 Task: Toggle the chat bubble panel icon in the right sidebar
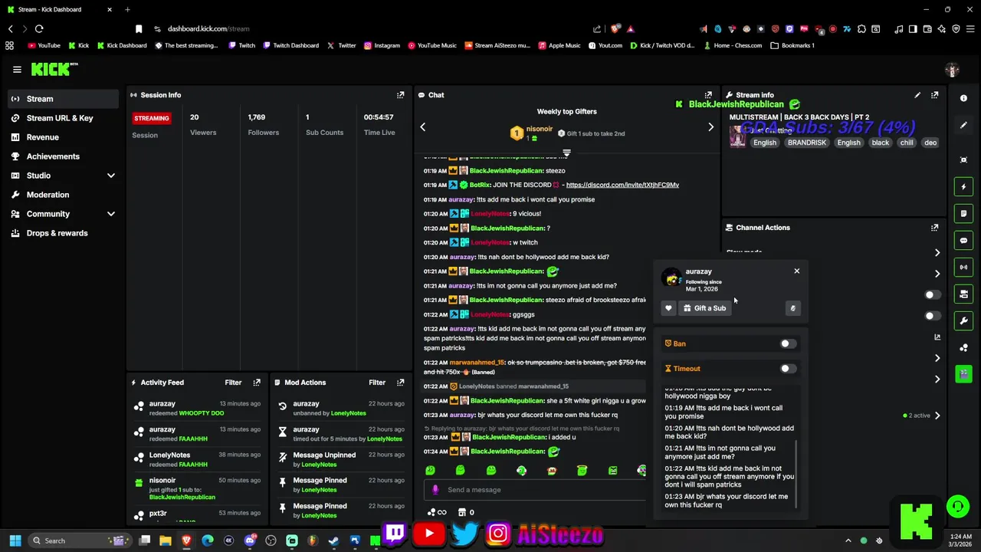tap(963, 240)
